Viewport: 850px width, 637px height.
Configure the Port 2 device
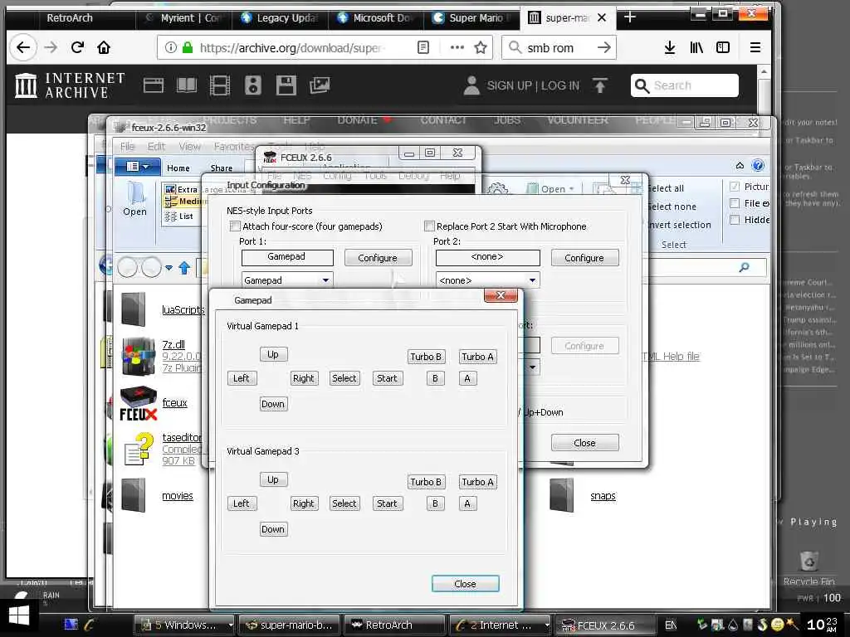pyautogui.click(x=584, y=258)
